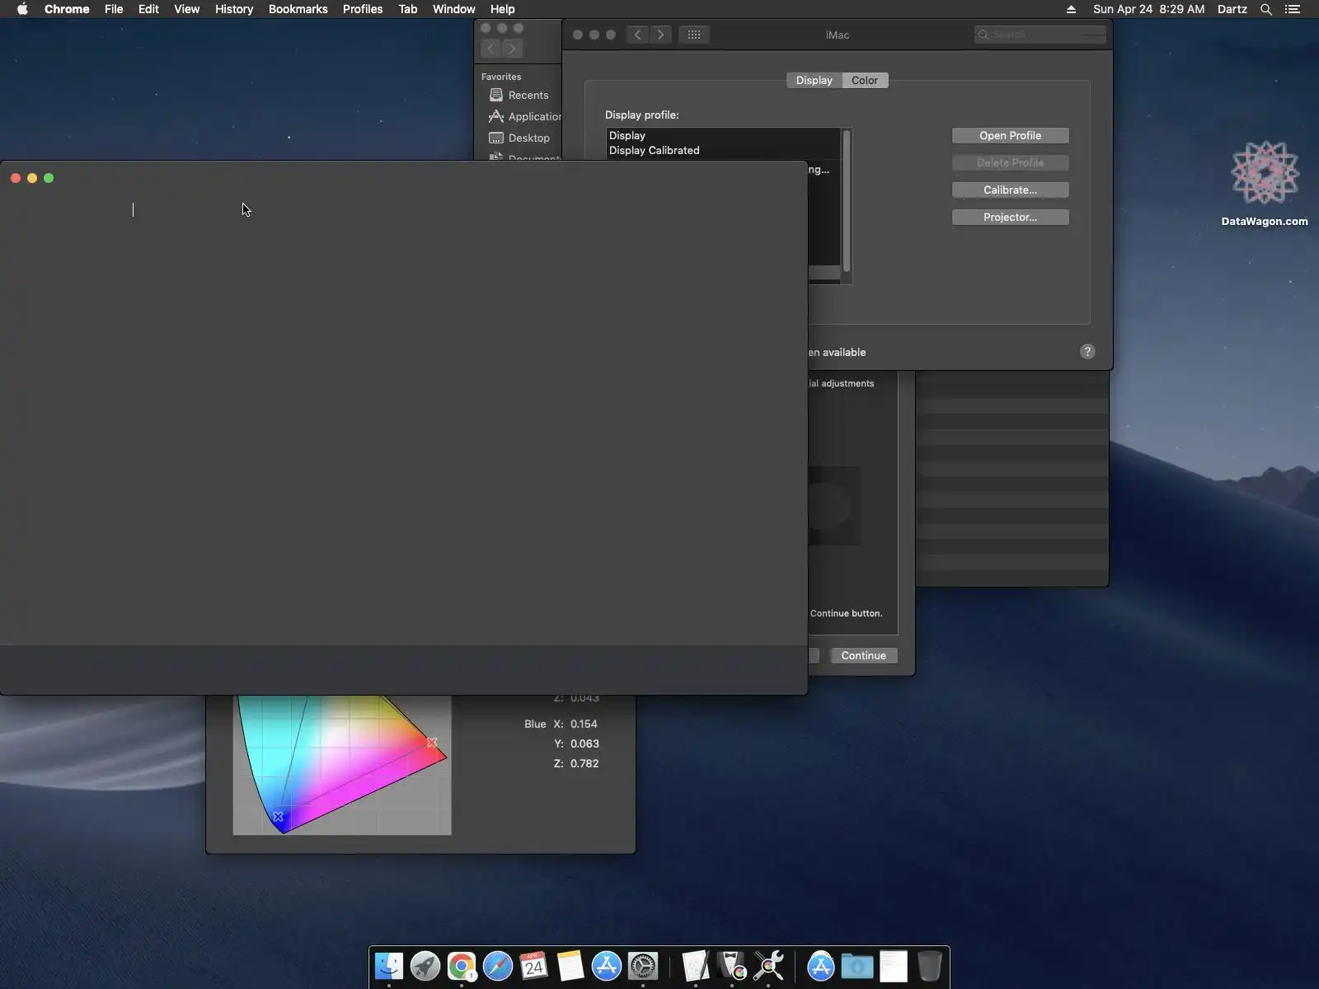The height and width of the screenshot is (989, 1319).
Task: Open the App Store icon beside Notes
Action: click(607, 966)
